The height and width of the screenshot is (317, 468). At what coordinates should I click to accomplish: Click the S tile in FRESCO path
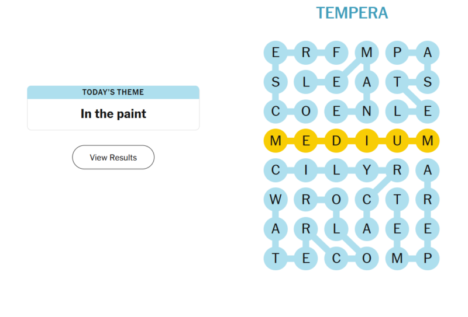pos(276,82)
